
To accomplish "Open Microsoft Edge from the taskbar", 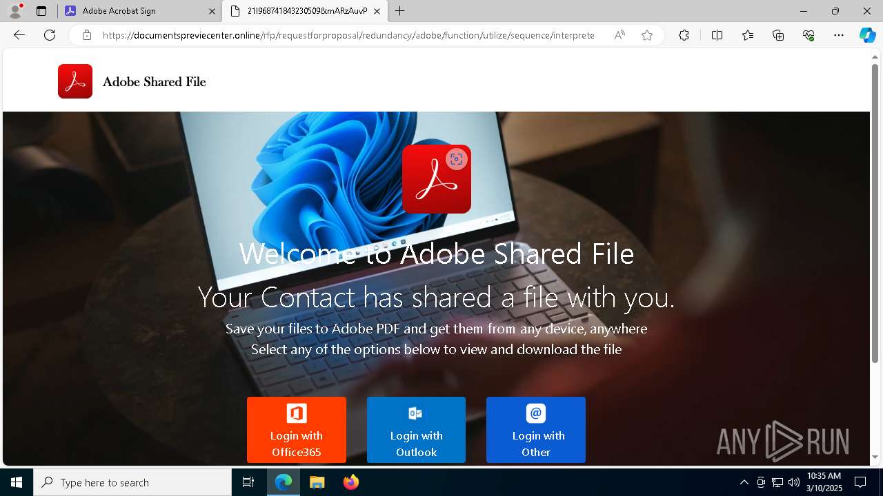I will (284, 482).
